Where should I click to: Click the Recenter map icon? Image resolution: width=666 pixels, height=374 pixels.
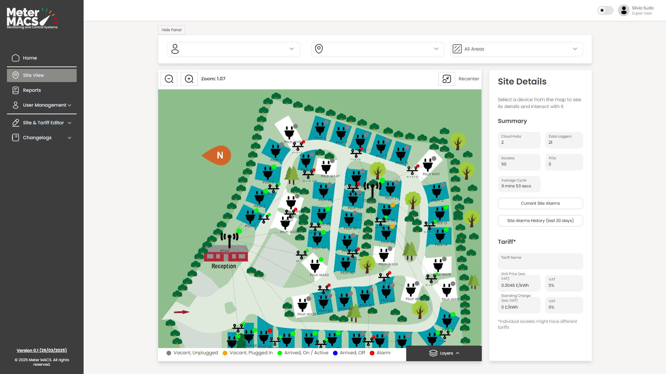tap(446, 79)
